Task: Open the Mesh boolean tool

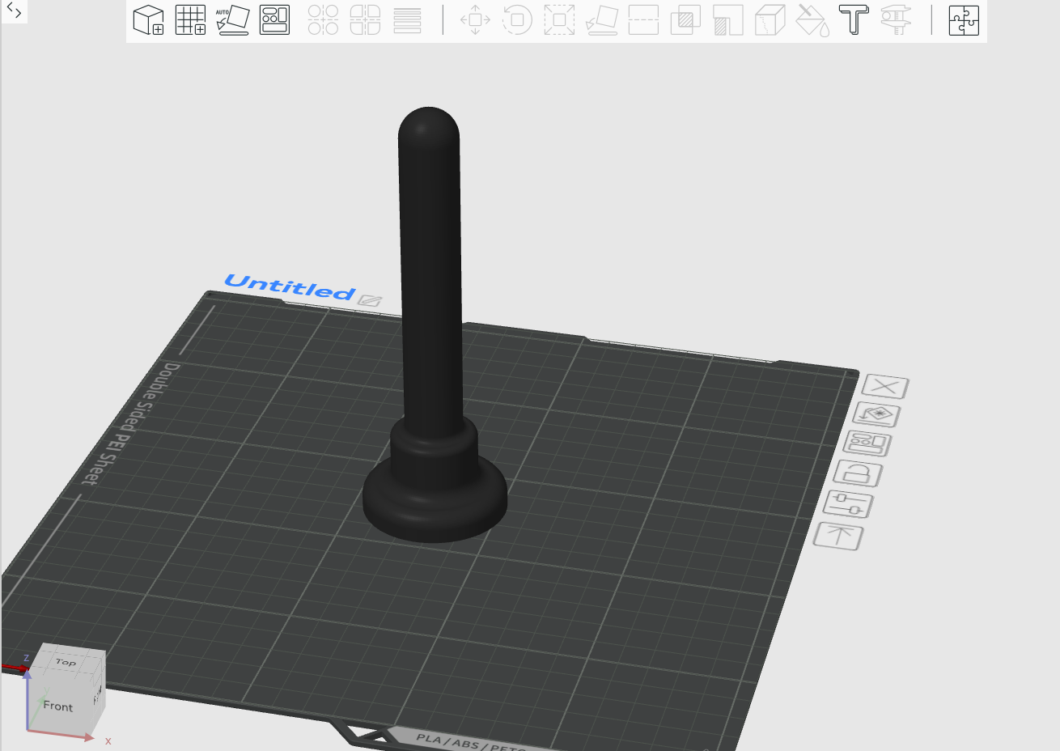Action: click(685, 20)
